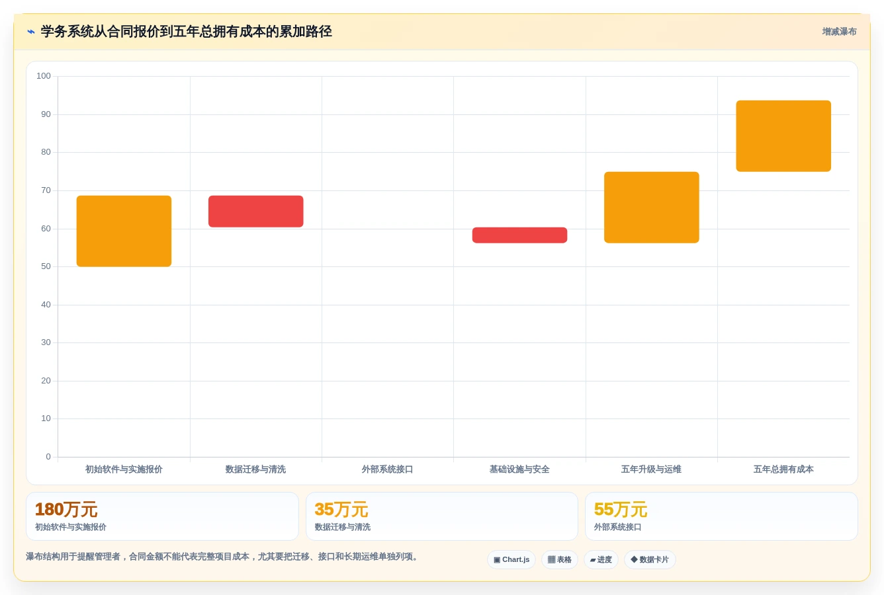The height and width of the screenshot is (595, 884).
Task: Click the red 数据迁移与清洗 bar
Action: tap(256, 212)
